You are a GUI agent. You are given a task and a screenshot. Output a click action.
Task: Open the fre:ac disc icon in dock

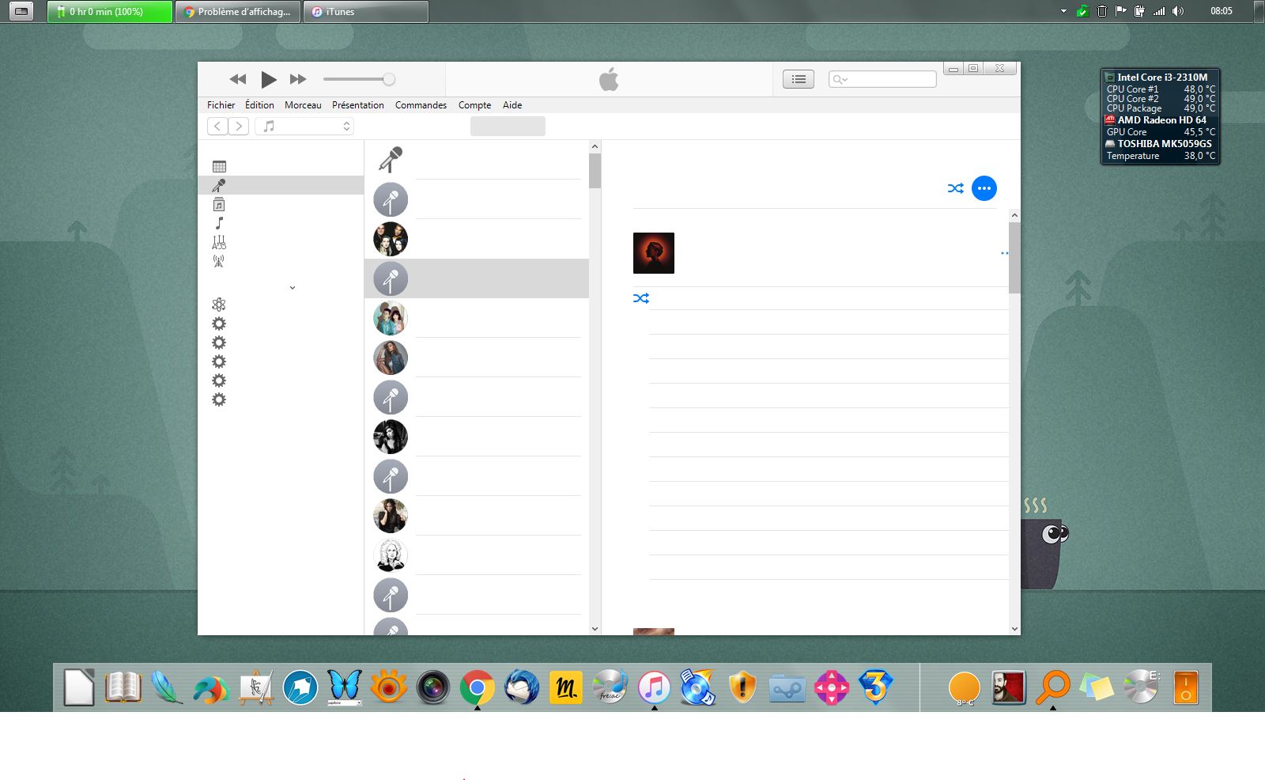click(610, 687)
